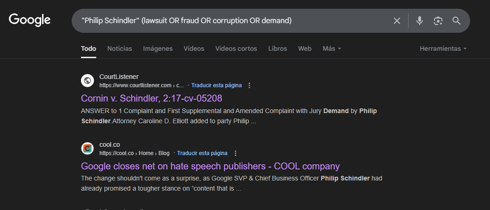Switch to the Noticias tab

(119, 48)
